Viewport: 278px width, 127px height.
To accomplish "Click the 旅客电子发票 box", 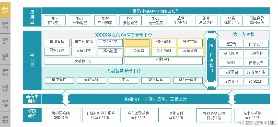I will 156,20.
